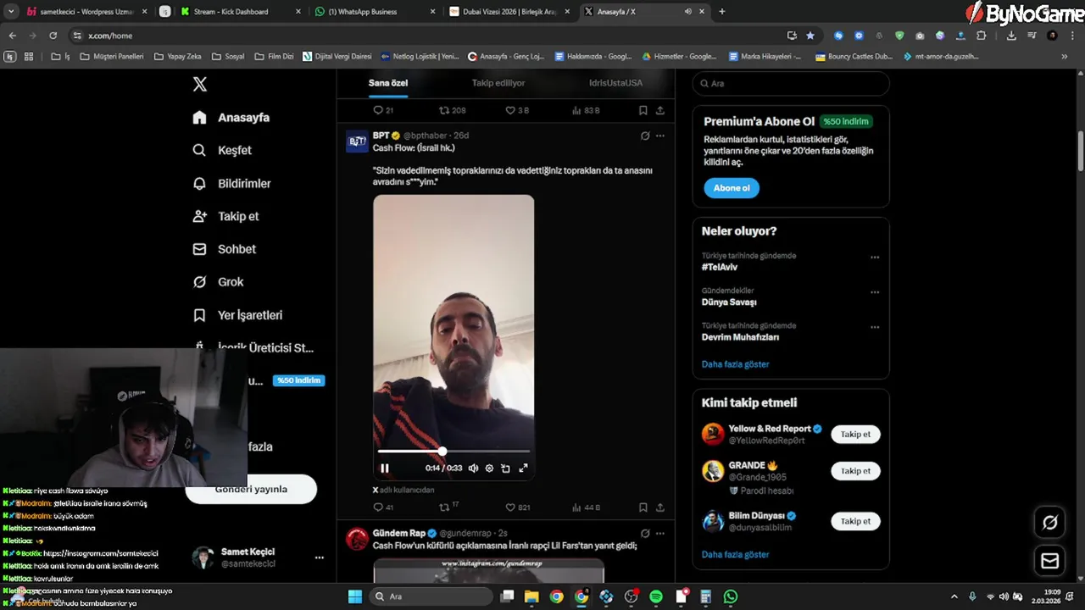Like the top tweet with 3 B likes
The width and height of the screenshot is (1085, 610).
click(517, 110)
